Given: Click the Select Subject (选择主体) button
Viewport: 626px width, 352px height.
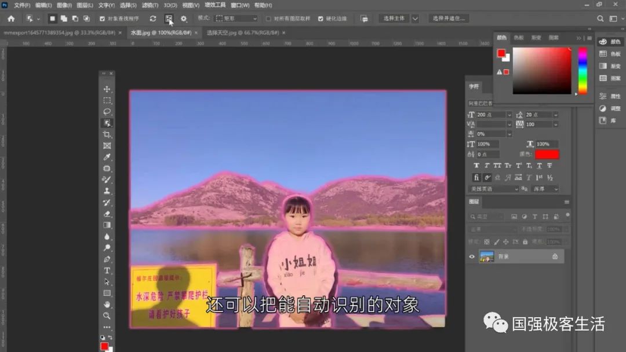Looking at the screenshot, I should pos(394,19).
